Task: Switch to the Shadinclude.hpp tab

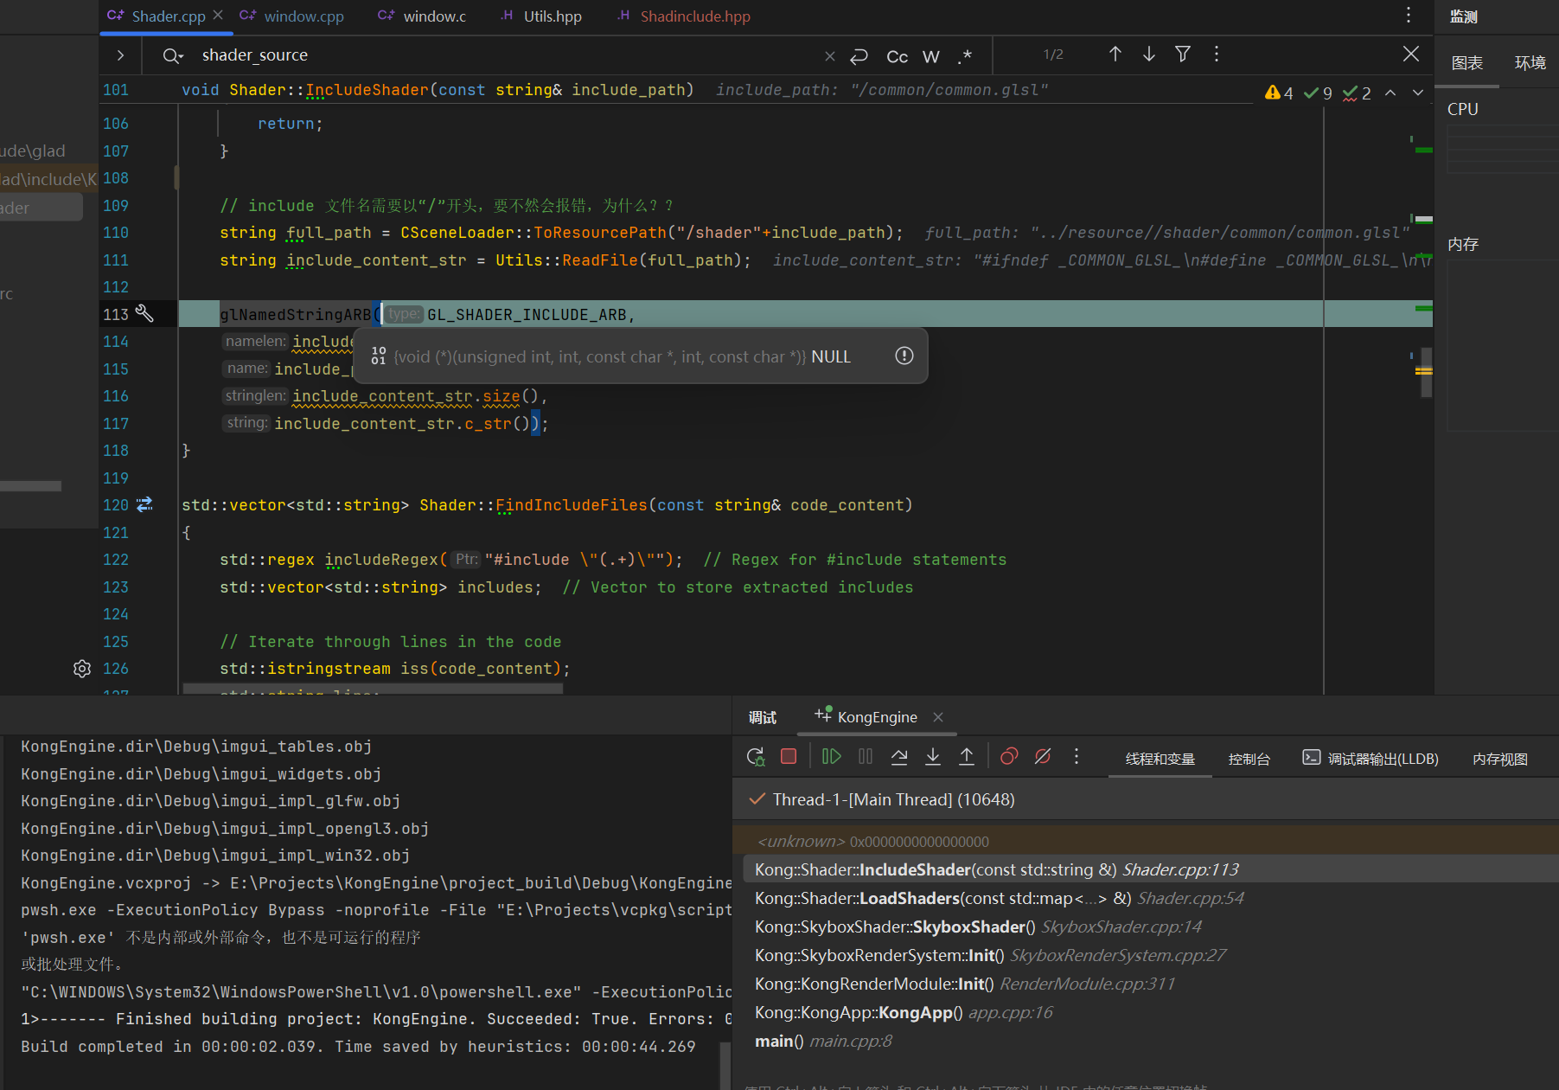Action: click(684, 16)
